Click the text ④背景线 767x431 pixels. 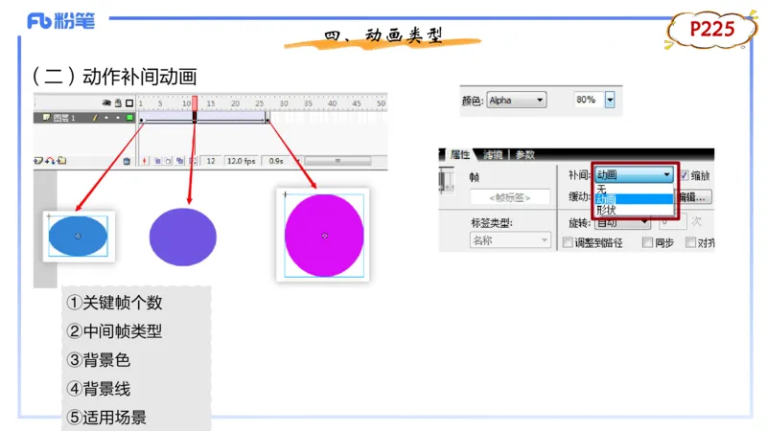coord(99,389)
